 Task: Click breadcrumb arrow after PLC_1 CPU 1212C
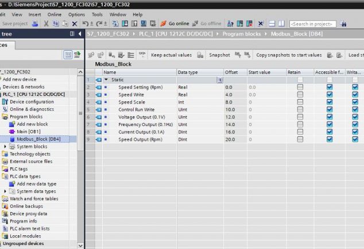218,34
